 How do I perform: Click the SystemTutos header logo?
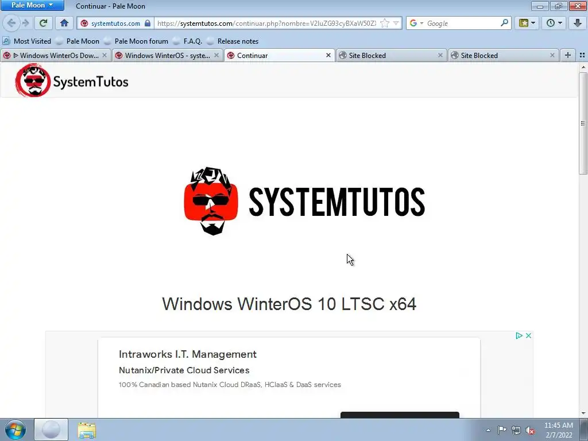click(72, 80)
